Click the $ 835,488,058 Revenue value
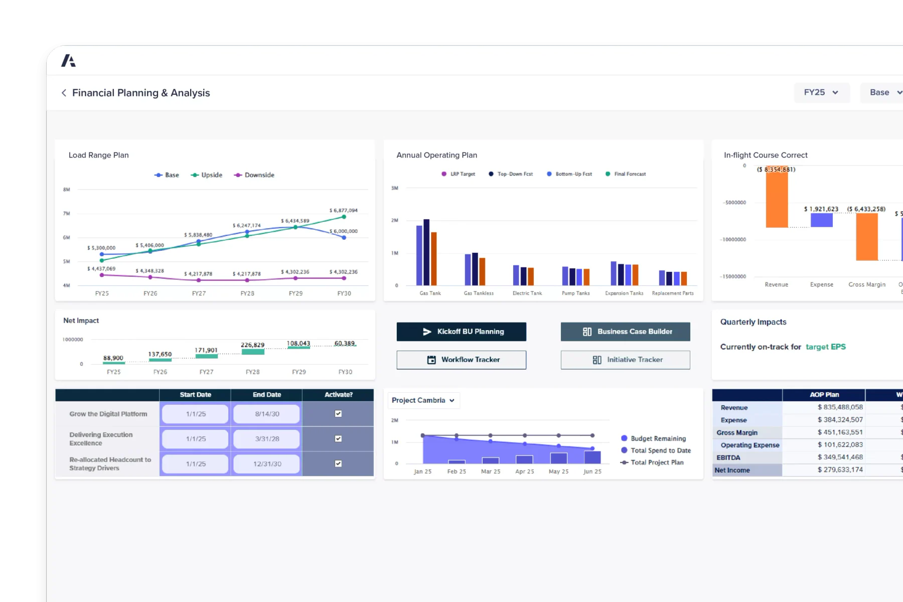The image size is (903, 602). (840, 407)
